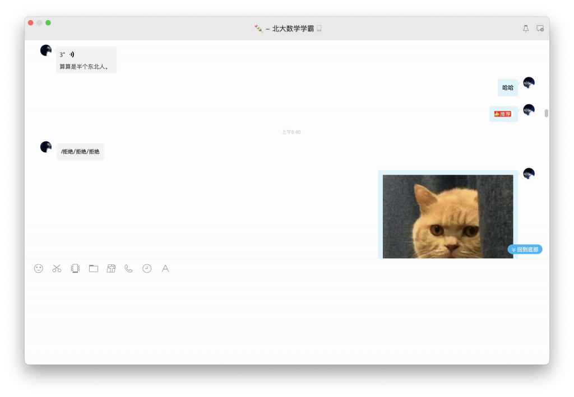This screenshot has width=574, height=397.
Task: Play the 3-second voice message
Action: (67, 55)
